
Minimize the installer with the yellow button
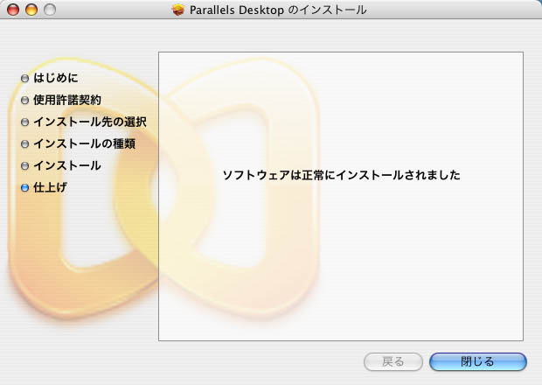coord(31,10)
